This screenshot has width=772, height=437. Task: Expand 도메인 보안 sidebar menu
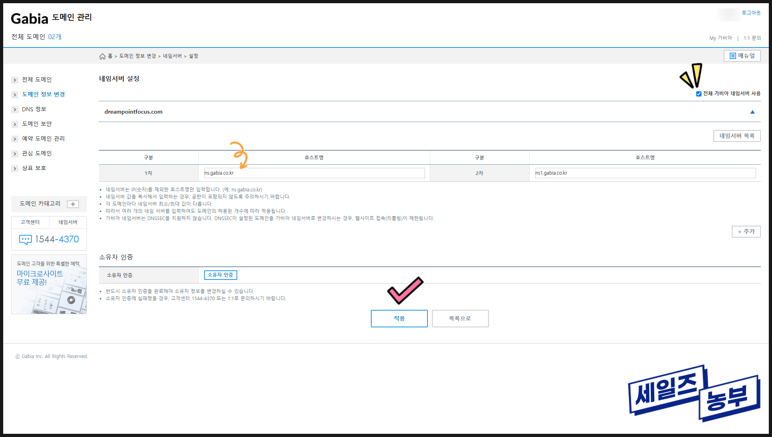coord(37,124)
